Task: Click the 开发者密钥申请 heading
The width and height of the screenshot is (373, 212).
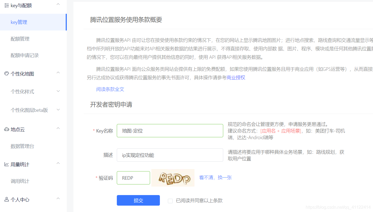Action: [x=111, y=104]
